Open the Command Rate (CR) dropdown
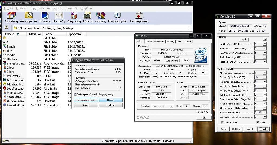The width and height of the screenshot is (277, 145). pyautogui.click(x=265, y=117)
